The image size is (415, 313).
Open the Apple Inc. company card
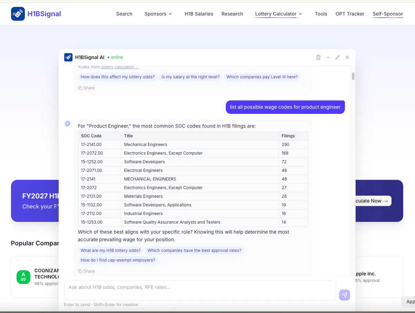coord(379,277)
